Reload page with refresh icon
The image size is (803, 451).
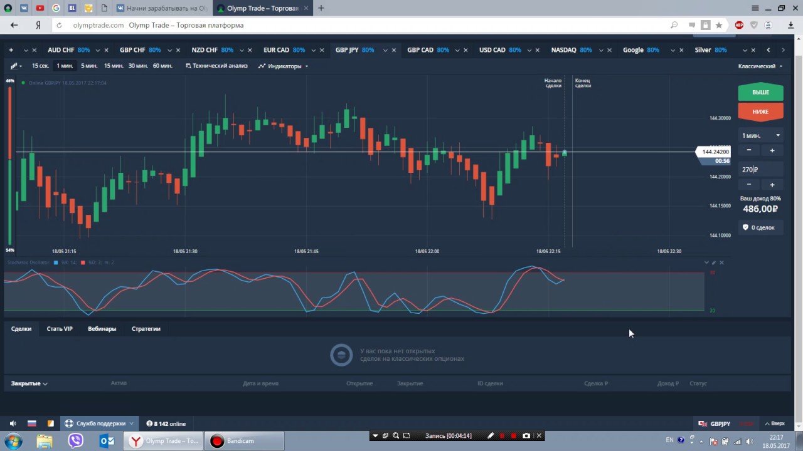[60, 25]
